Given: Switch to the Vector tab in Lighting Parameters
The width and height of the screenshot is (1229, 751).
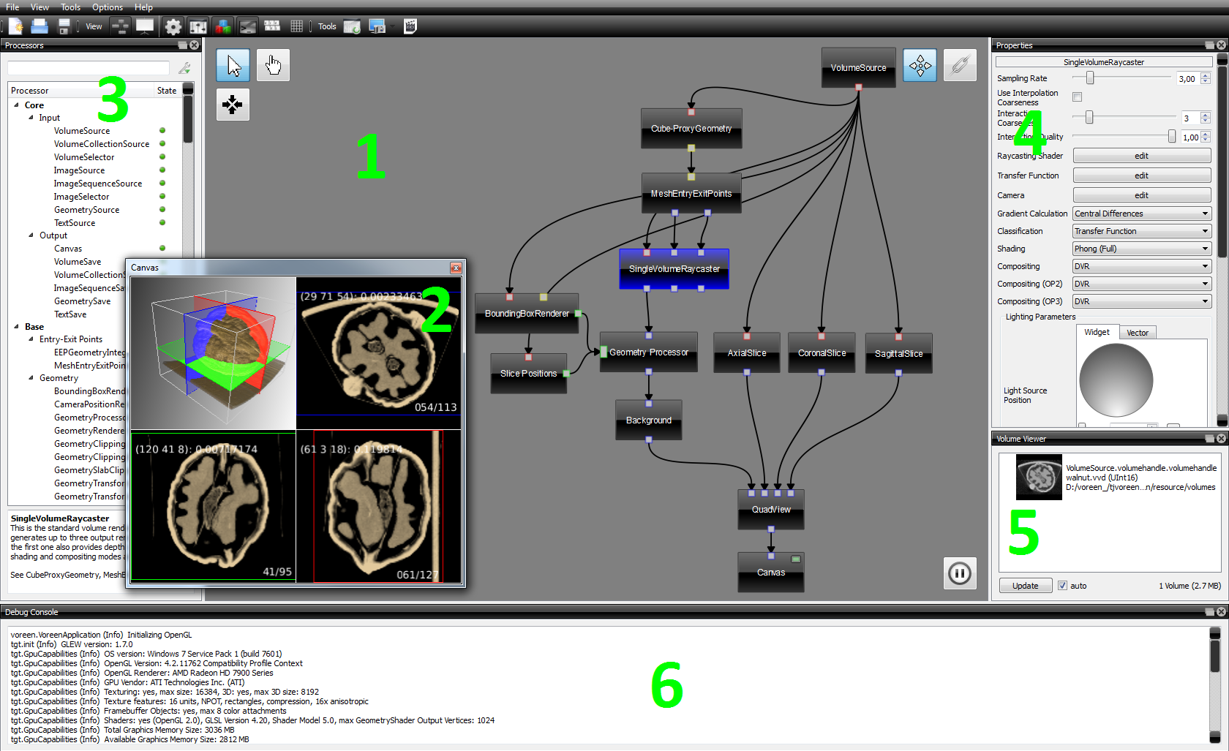Looking at the screenshot, I should click(x=1137, y=333).
